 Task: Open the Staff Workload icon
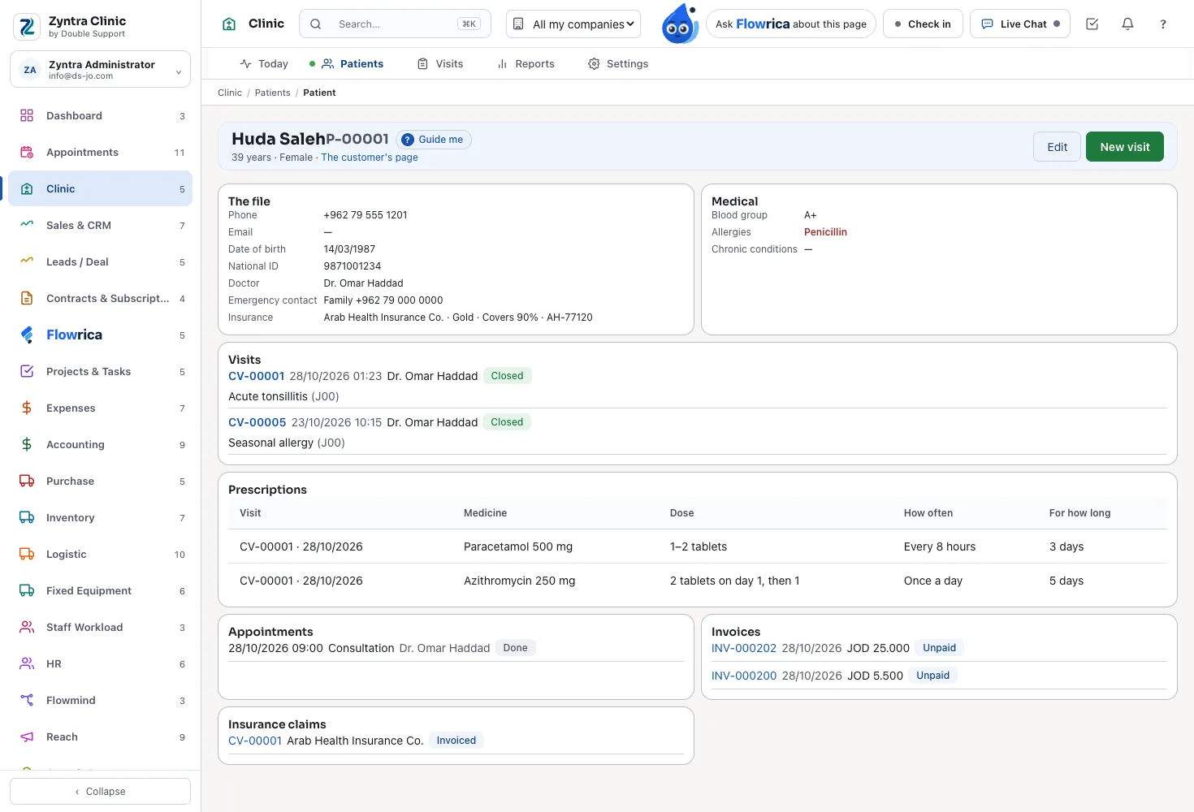pyautogui.click(x=27, y=628)
